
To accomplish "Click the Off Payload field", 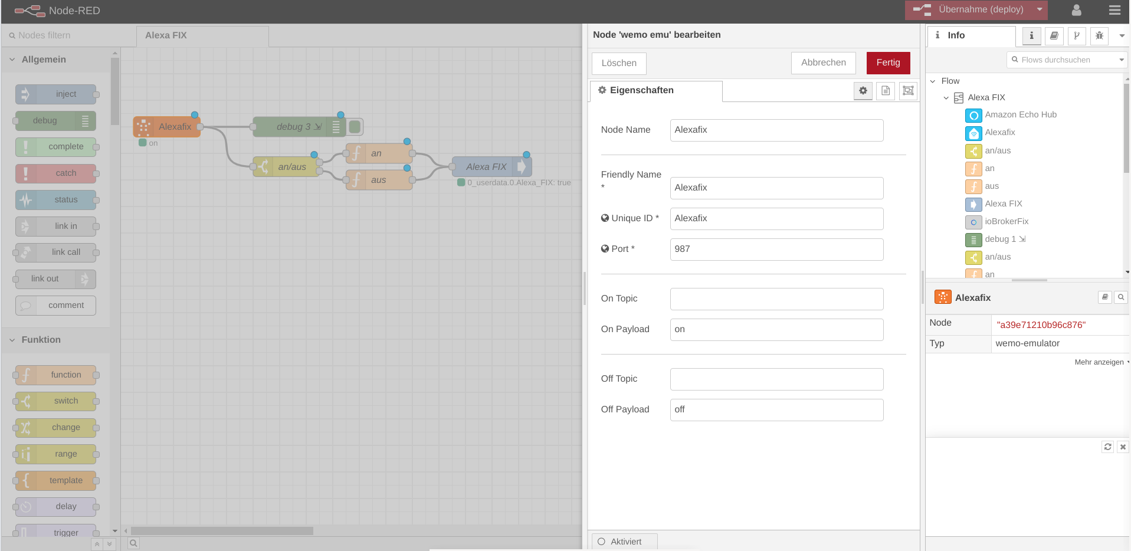I will pyautogui.click(x=776, y=409).
